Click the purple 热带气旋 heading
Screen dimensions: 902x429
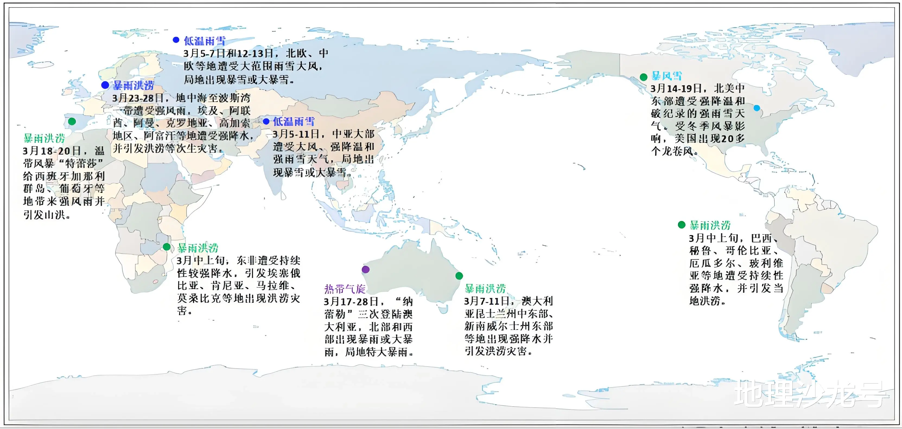[x=345, y=289]
